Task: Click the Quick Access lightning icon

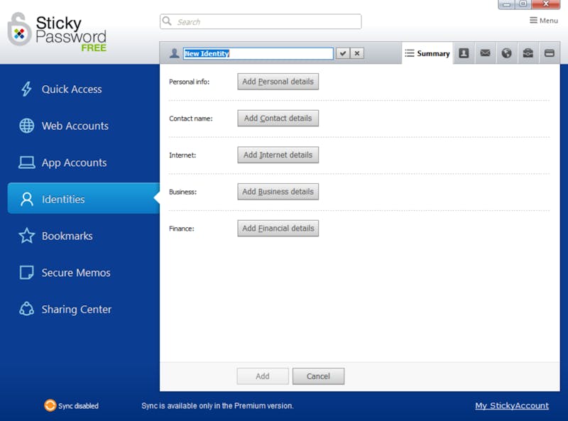Action: 26,89
